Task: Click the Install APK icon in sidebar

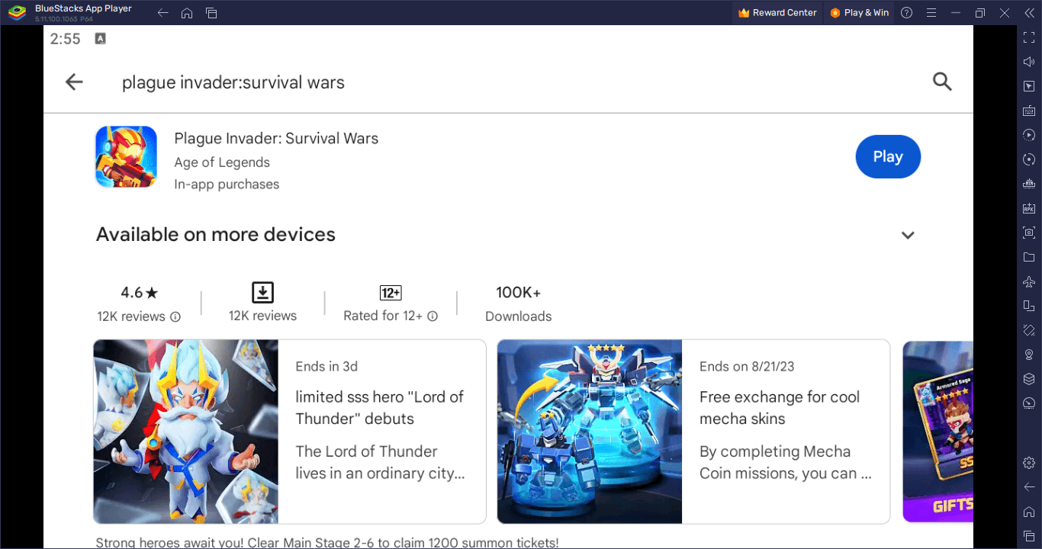Action: tap(1029, 208)
